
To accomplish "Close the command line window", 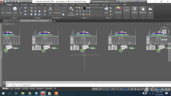I will click(x=4, y=84).
